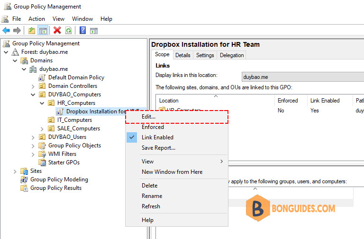Choose Edit... from the context menu
The width and height of the screenshot is (364, 239).
[177, 117]
